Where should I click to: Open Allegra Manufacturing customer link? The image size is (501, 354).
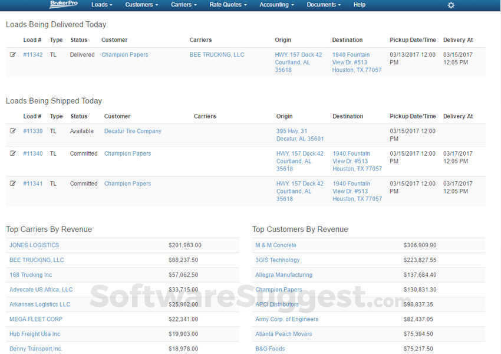[x=284, y=275]
